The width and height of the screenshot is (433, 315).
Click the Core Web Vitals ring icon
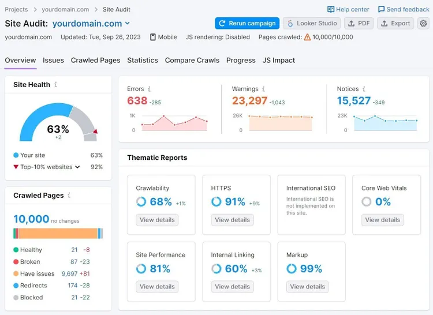click(x=367, y=201)
